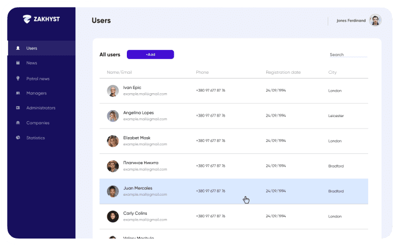Screen dimensions: 399x245
Task: Go to the Companies section
Action: [38, 123]
